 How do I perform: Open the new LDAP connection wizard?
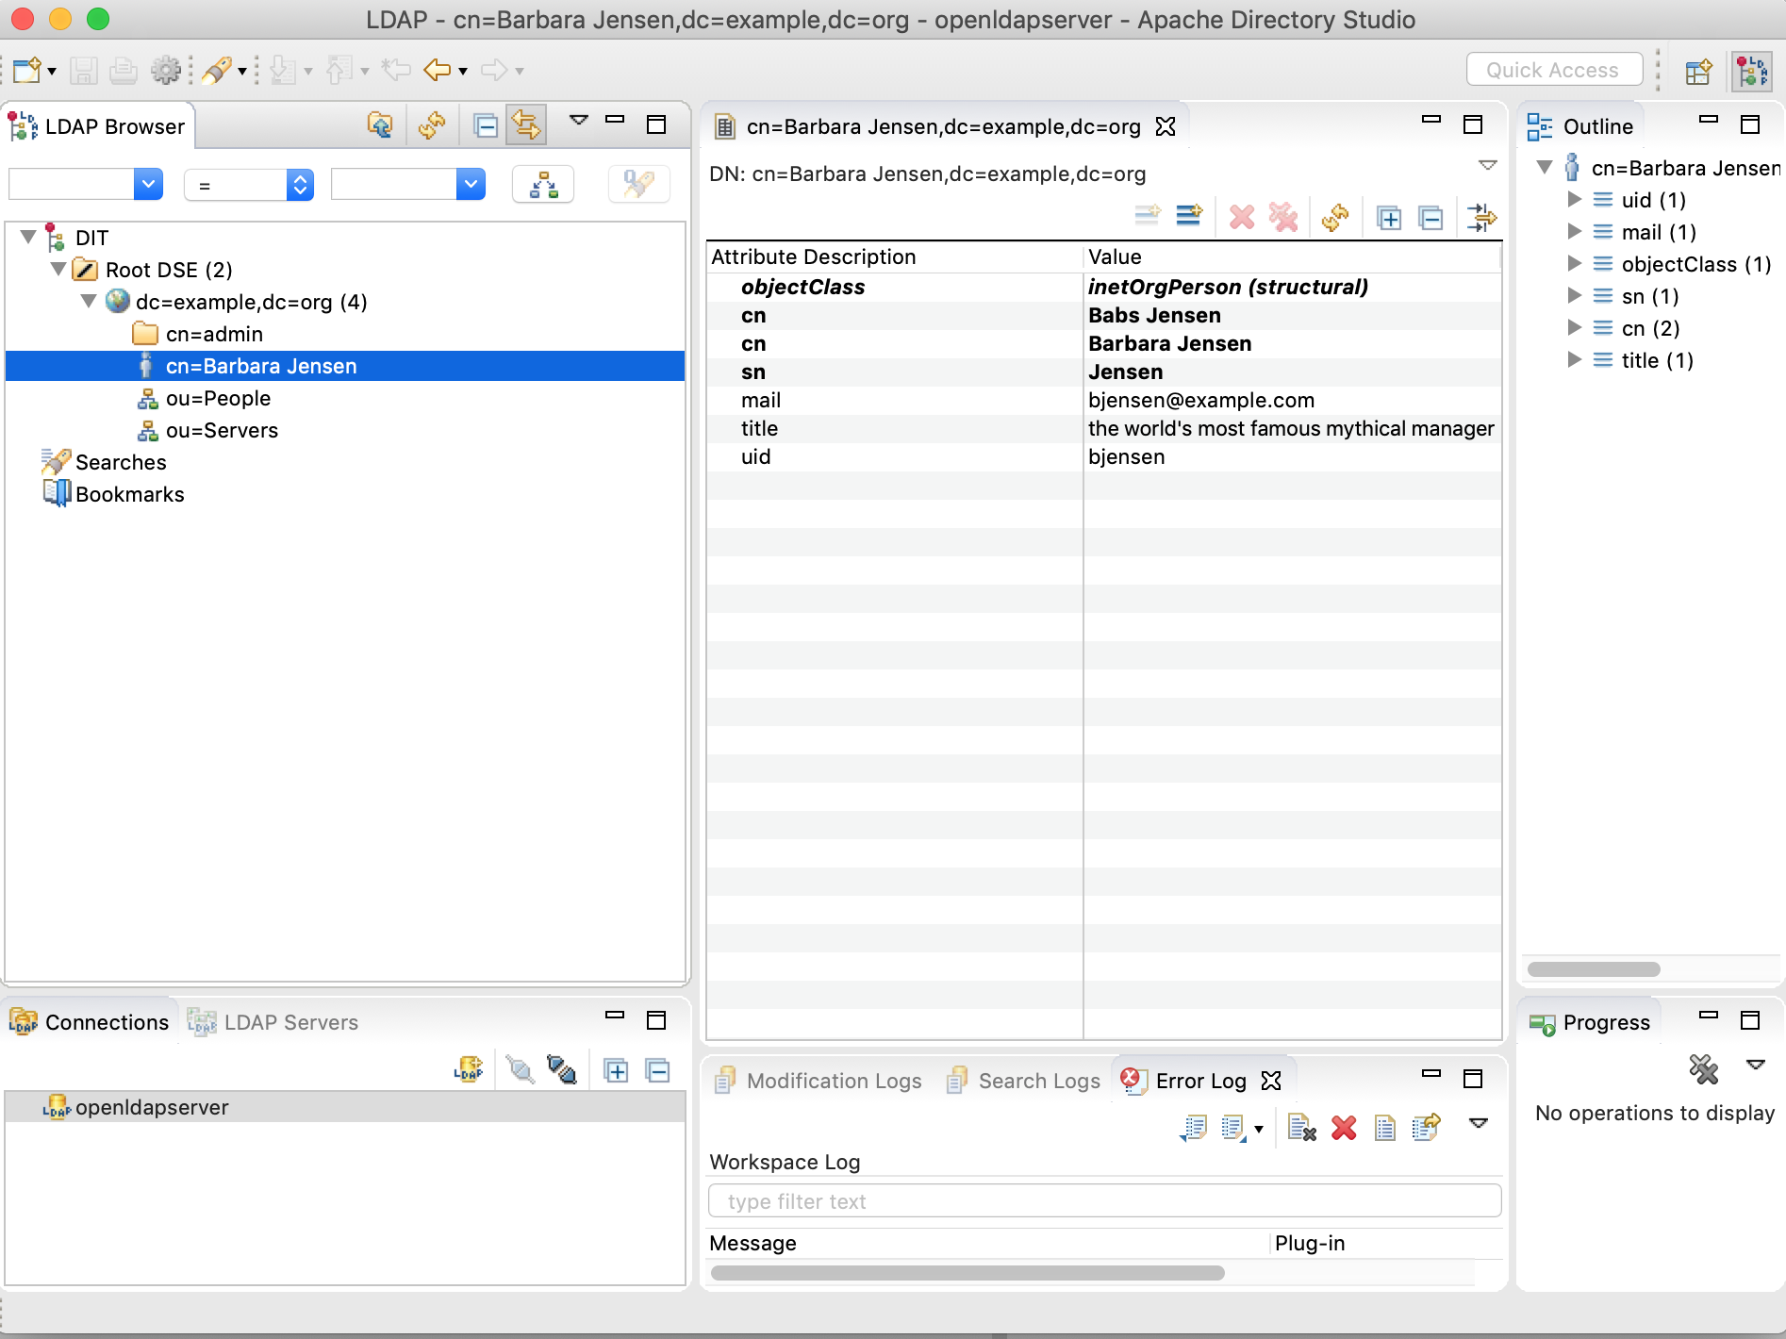(469, 1068)
